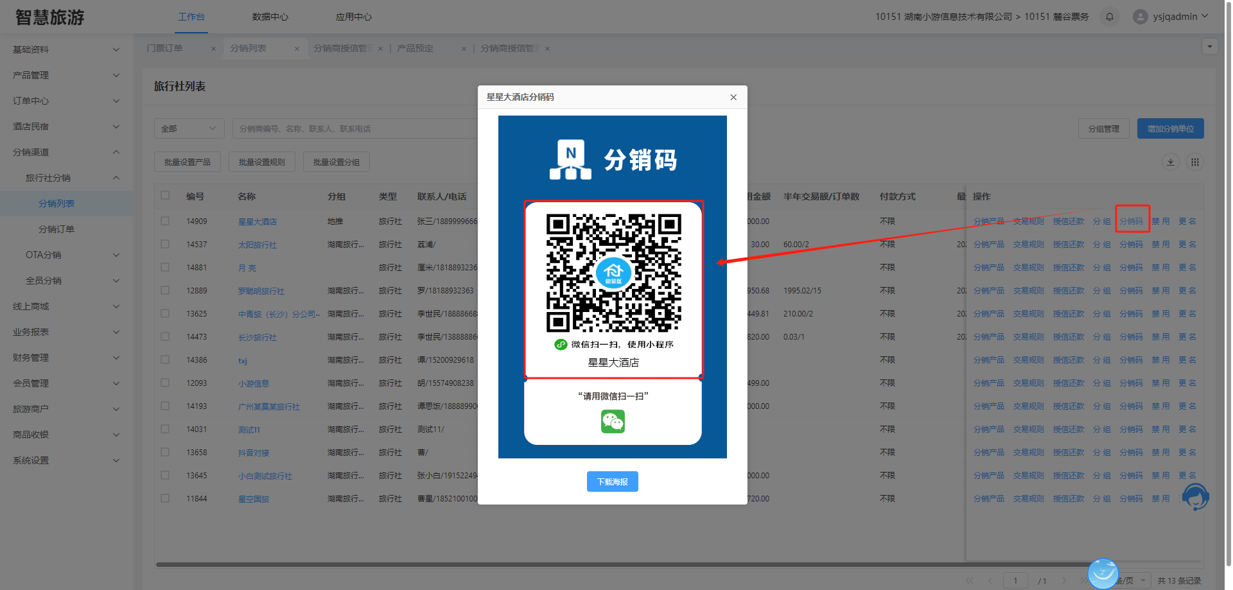
Task: Select the checkbox for row 12889
Action: pos(165,290)
